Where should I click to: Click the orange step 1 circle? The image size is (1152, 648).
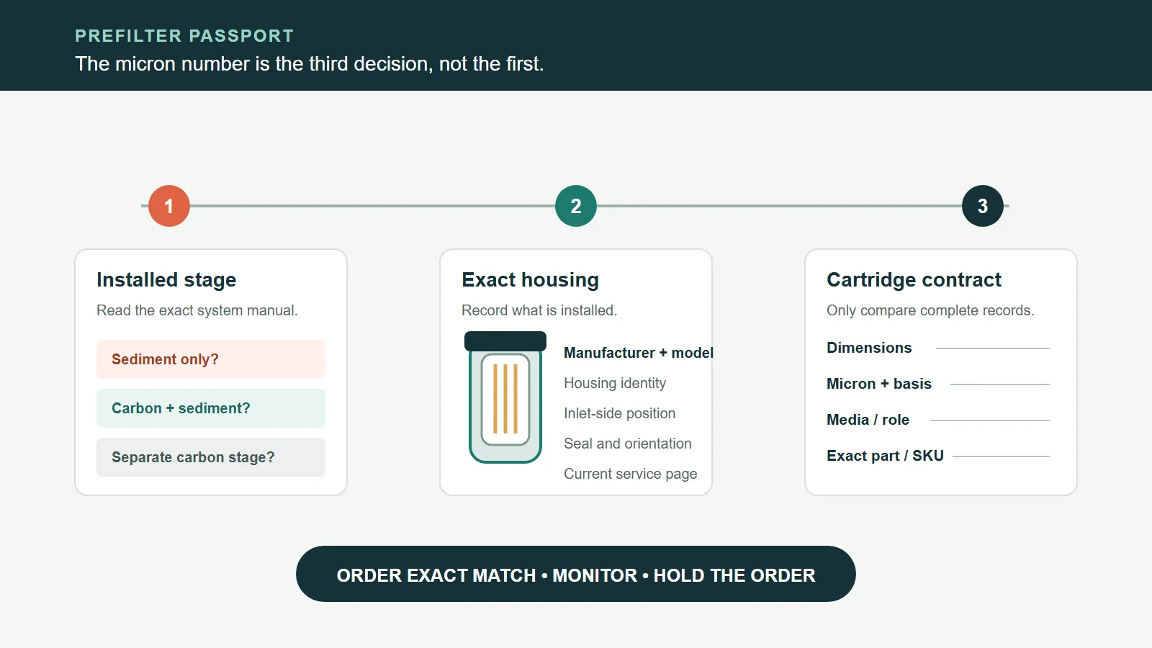click(169, 206)
